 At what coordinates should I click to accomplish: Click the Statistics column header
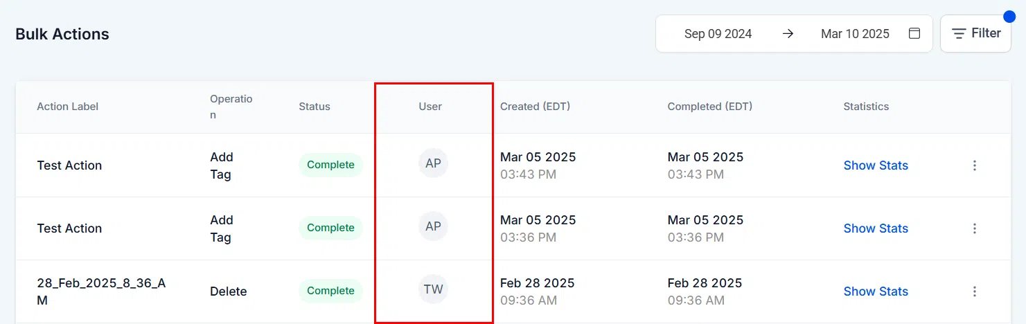click(x=866, y=107)
